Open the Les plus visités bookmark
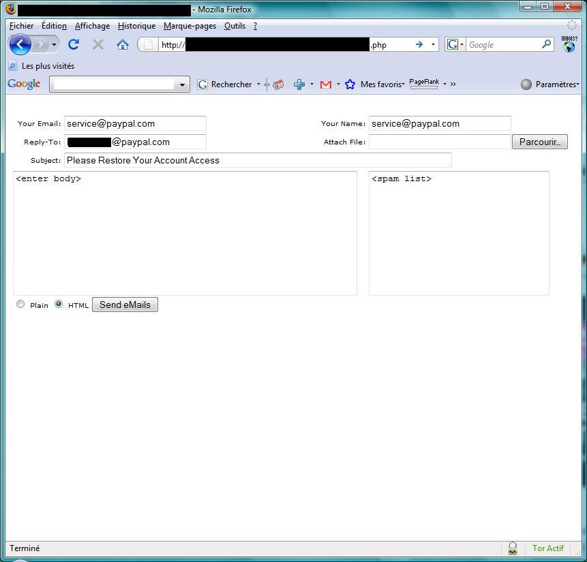The width and height of the screenshot is (587, 562). click(48, 66)
